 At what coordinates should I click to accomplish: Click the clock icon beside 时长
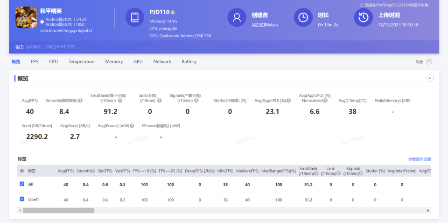pyautogui.click(x=303, y=17)
